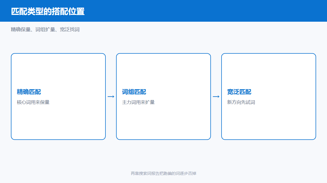327x183 pixels.
Task: Click the text 主力词用来扩量
Action: 138,102
